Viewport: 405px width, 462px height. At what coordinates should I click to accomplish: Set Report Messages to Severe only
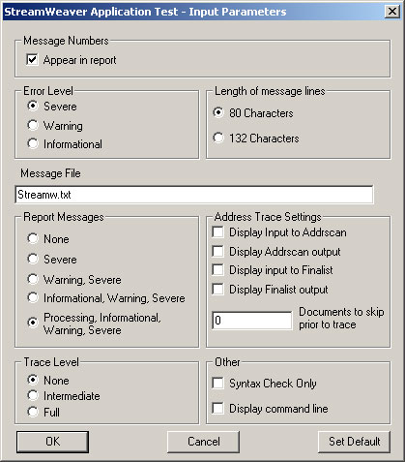click(33, 259)
